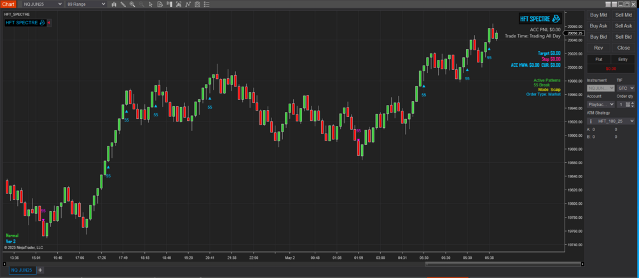Click the HFT SPECTRE label at top left
Screen dimensions: 639x278
pos(25,23)
